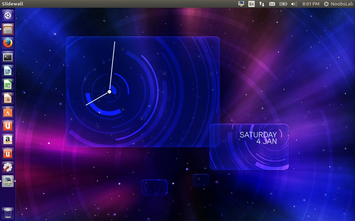Screen dimensions: 355x221
Task: Open the Slidewall indicator in top panel
Action: (x=241, y=4)
